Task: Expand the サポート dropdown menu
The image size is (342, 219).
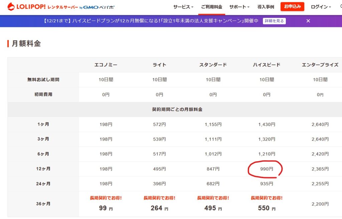Action: [239, 7]
